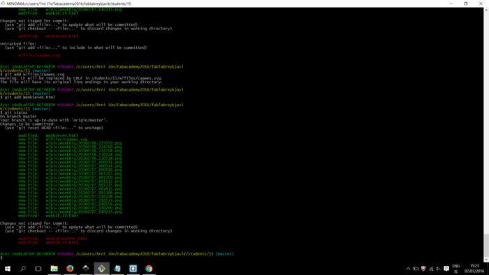Click the scrollbar up arrow
This screenshot has height=275, width=489.
tap(486, 10)
